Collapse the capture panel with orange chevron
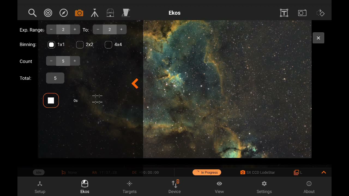Image resolution: width=349 pixels, height=196 pixels. click(135, 84)
